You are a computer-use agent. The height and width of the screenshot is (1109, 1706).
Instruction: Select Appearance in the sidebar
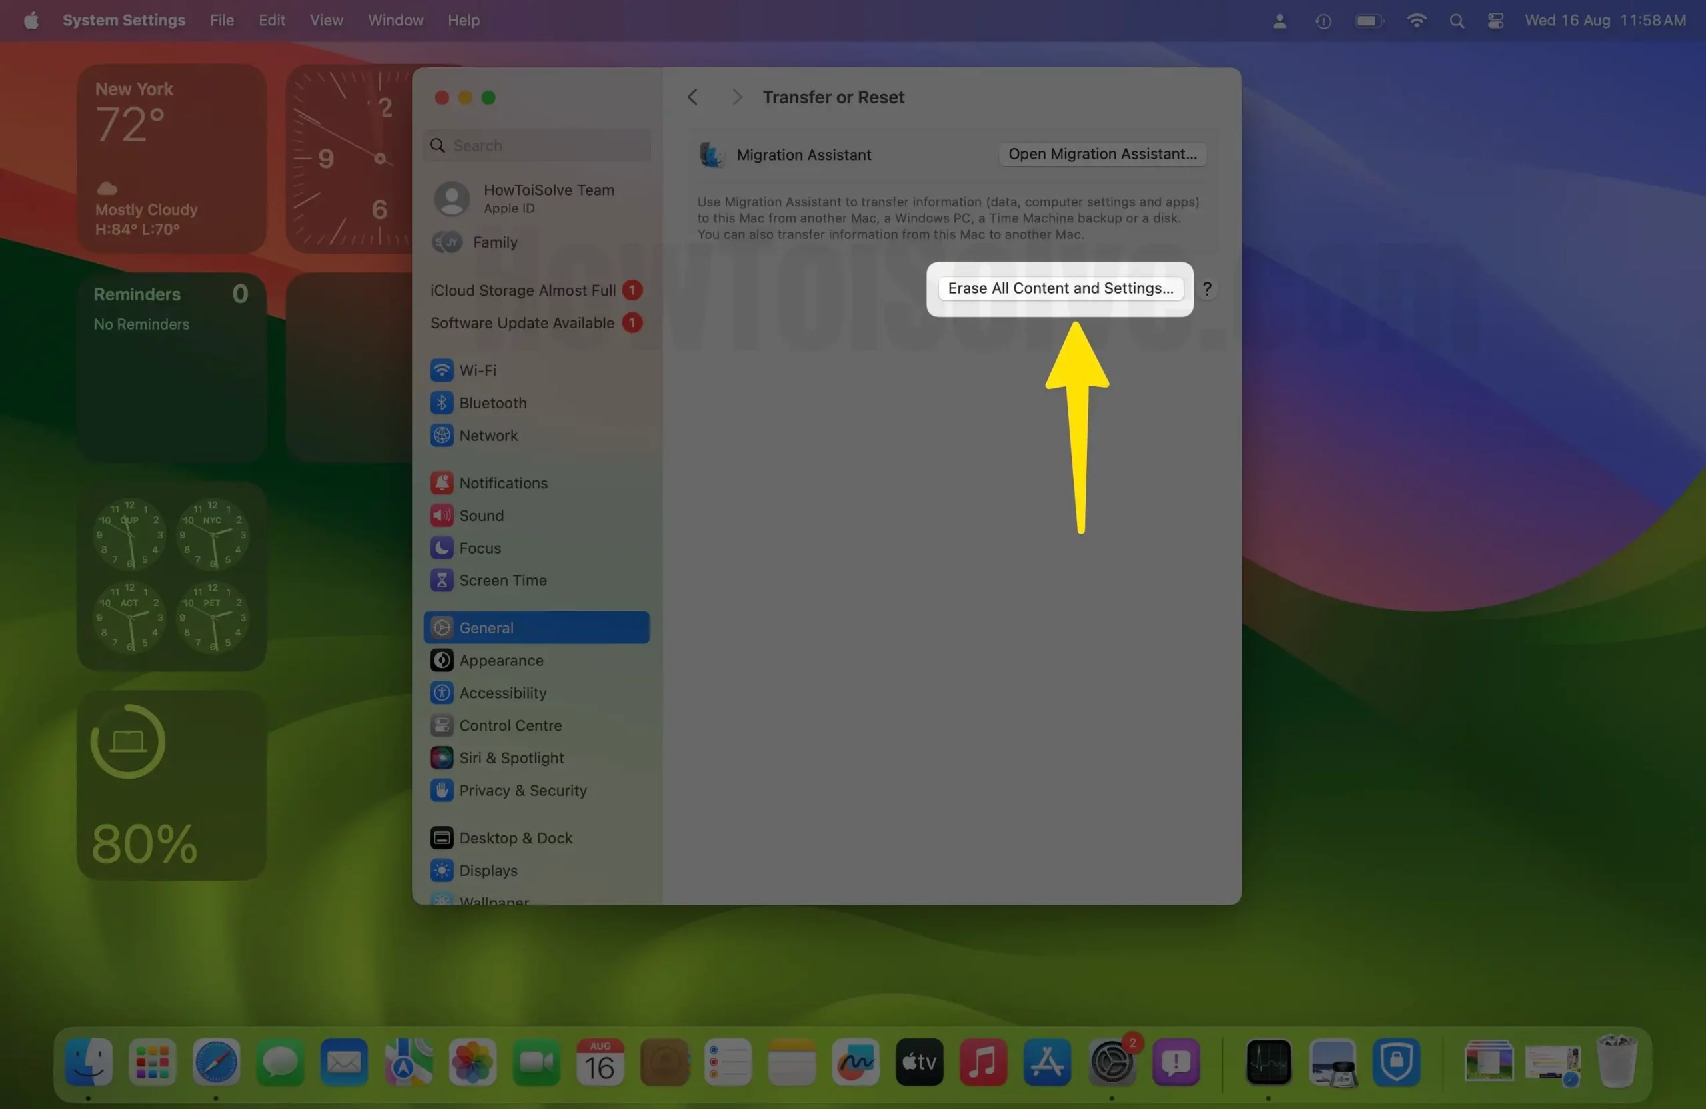point(501,660)
